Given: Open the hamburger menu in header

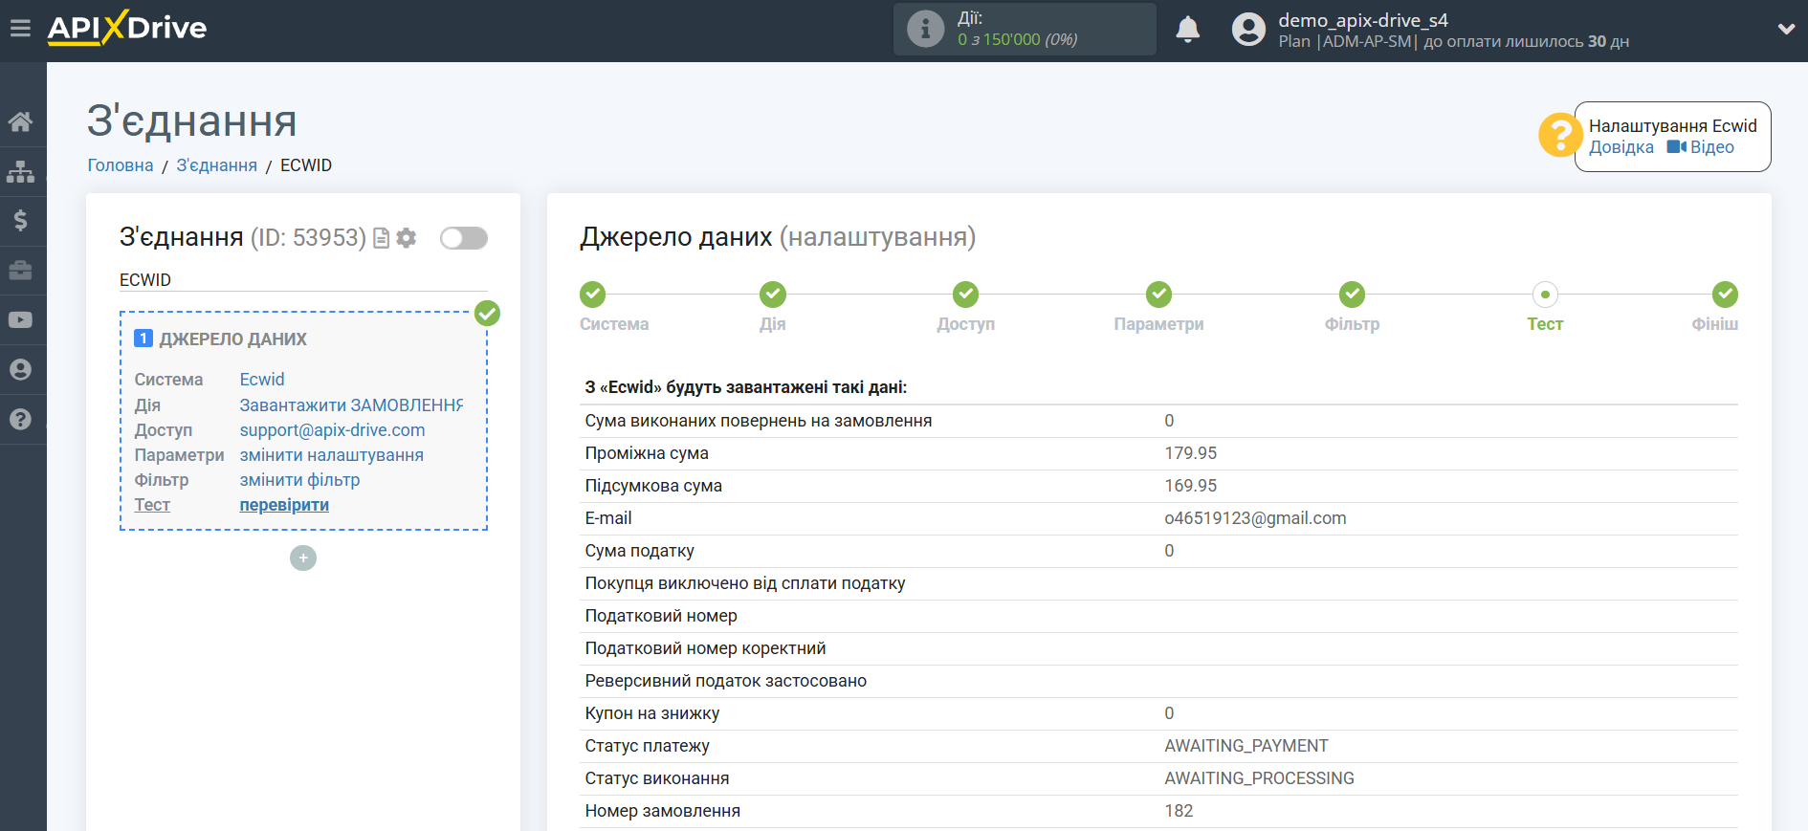Looking at the screenshot, I should (20, 29).
